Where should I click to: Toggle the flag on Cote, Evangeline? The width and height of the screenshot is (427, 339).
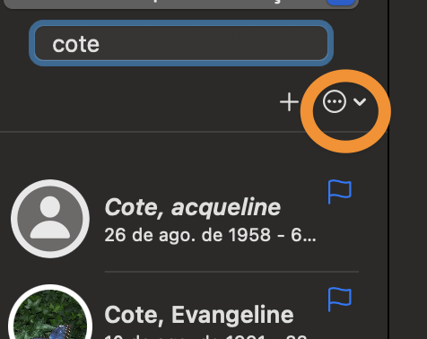(x=339, y=300)
